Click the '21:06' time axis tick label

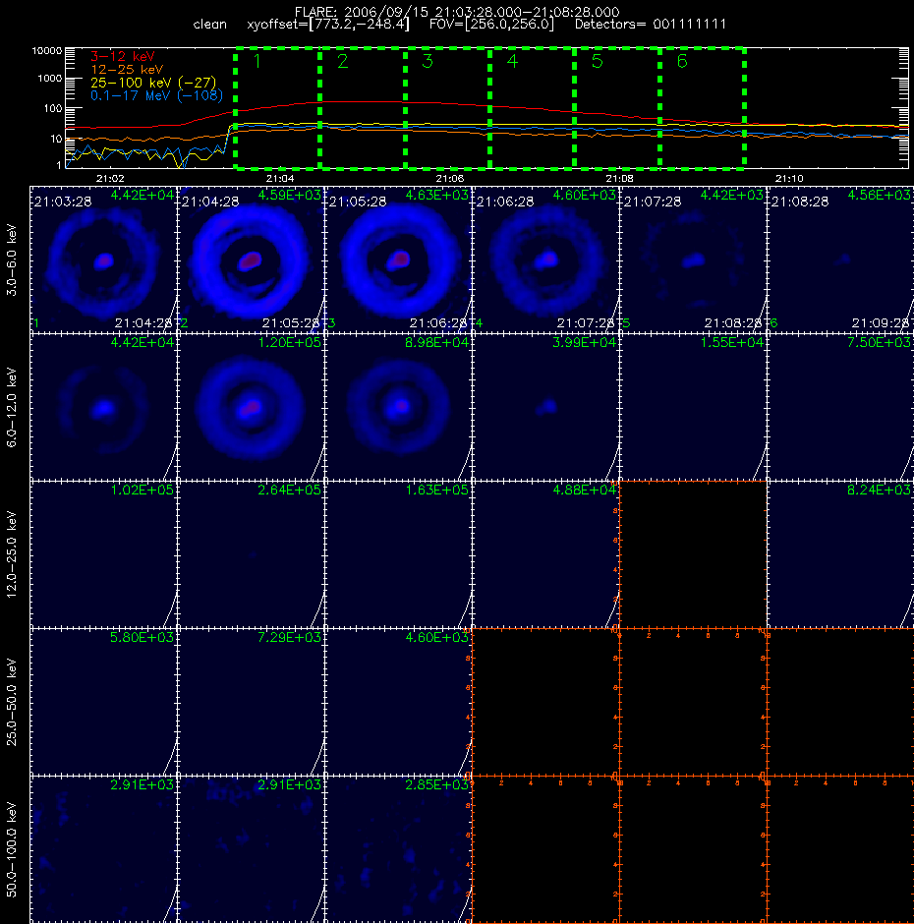coord(450,178)
